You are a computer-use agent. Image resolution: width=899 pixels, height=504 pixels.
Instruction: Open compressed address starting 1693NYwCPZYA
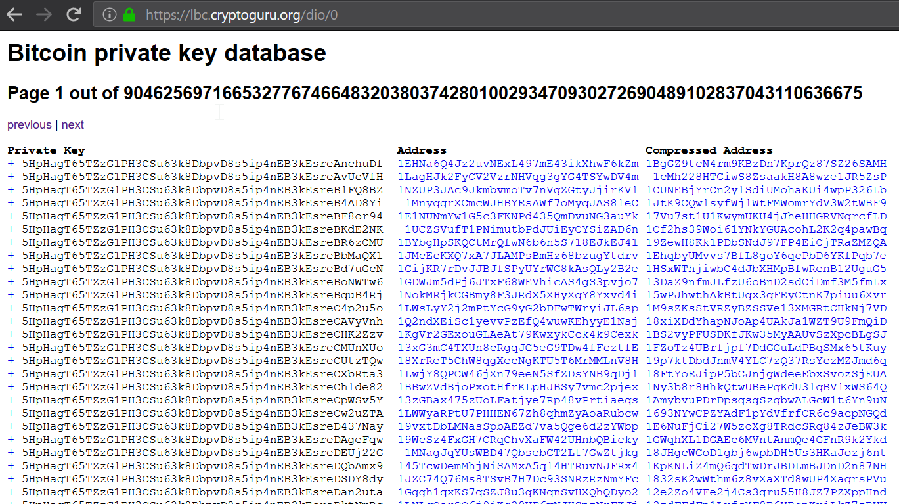(x=766, y=413)
